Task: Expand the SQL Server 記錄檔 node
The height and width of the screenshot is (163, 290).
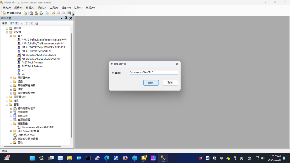Action: click(11, 131)
